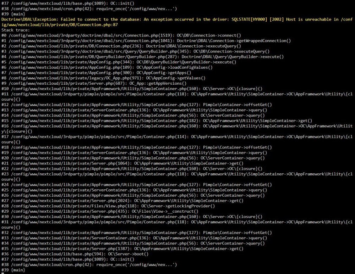The height and width of the screenshot is (274, 355).
Task: Click the terminal cursor below the last line
Action: coord(2,273)
